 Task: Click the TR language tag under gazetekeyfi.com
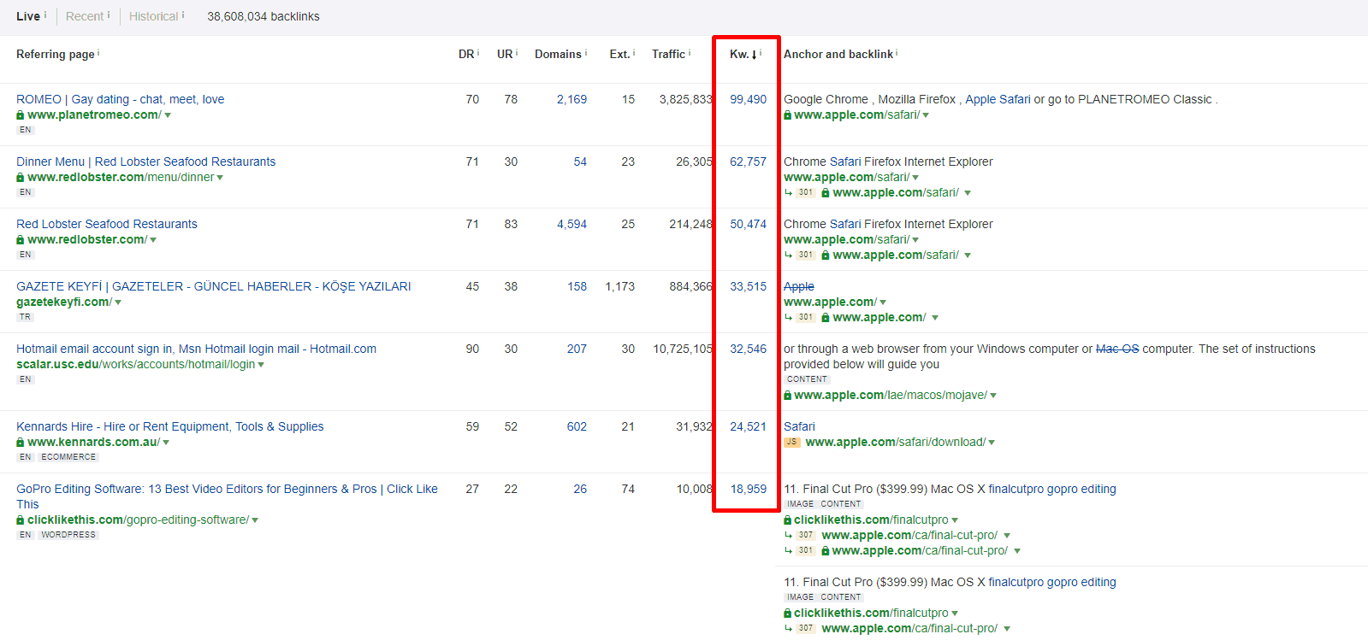coord(26,317)
